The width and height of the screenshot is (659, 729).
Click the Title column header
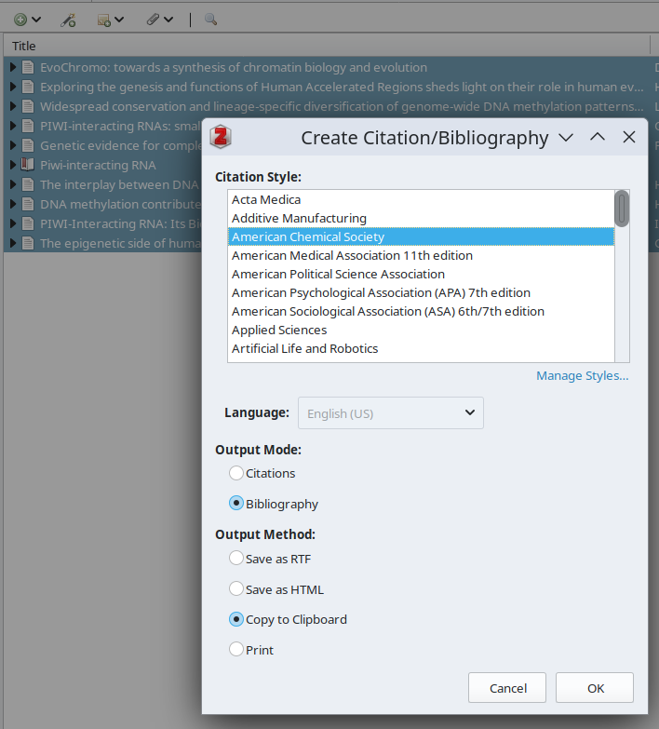[327, 46]
